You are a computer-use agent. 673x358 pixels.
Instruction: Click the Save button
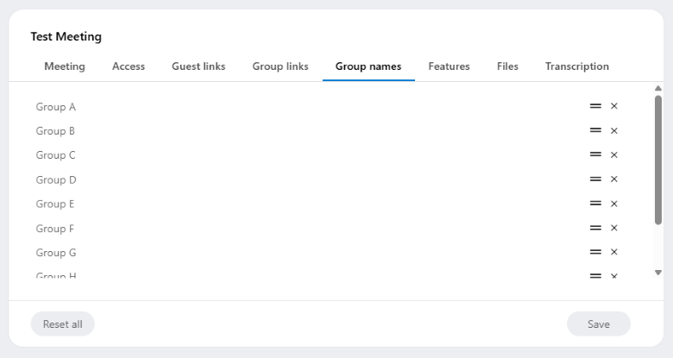point(598,324)
